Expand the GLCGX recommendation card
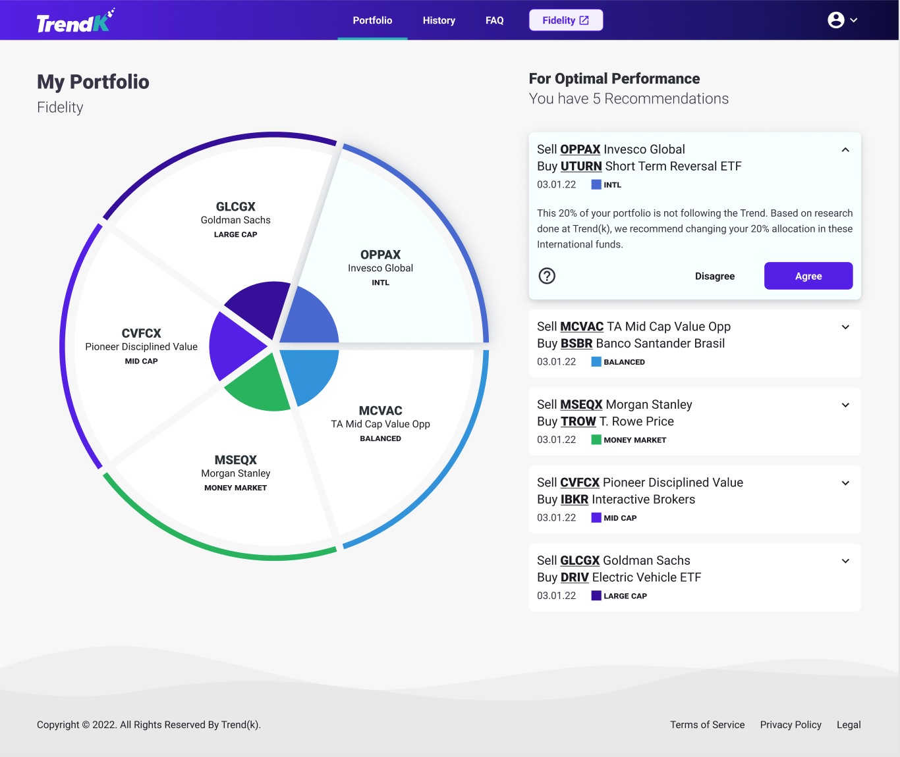This screenshot has width=900, height=757. [x=845, y=561]
